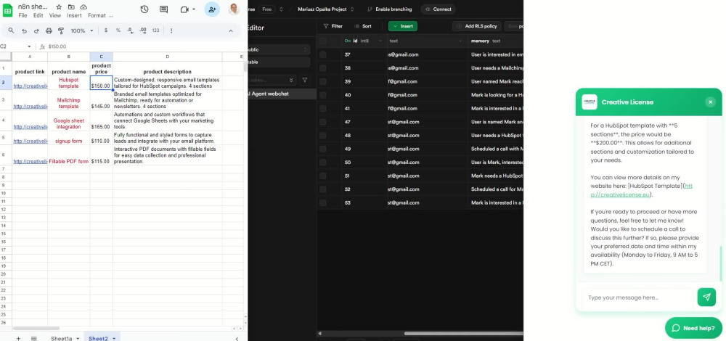Add new sheet plus icon
This screenshot has height=341, width=726.
coord(19,338)
